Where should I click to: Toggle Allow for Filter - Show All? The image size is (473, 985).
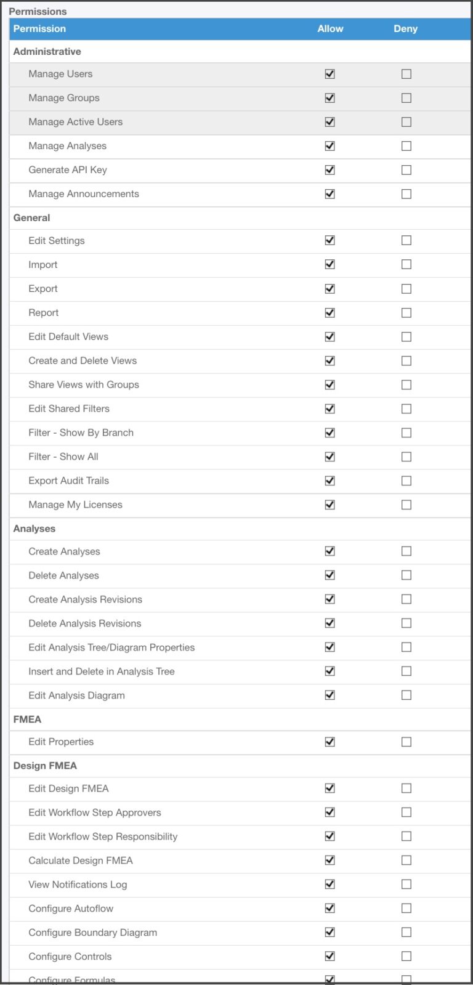click(x=329, y=456)
